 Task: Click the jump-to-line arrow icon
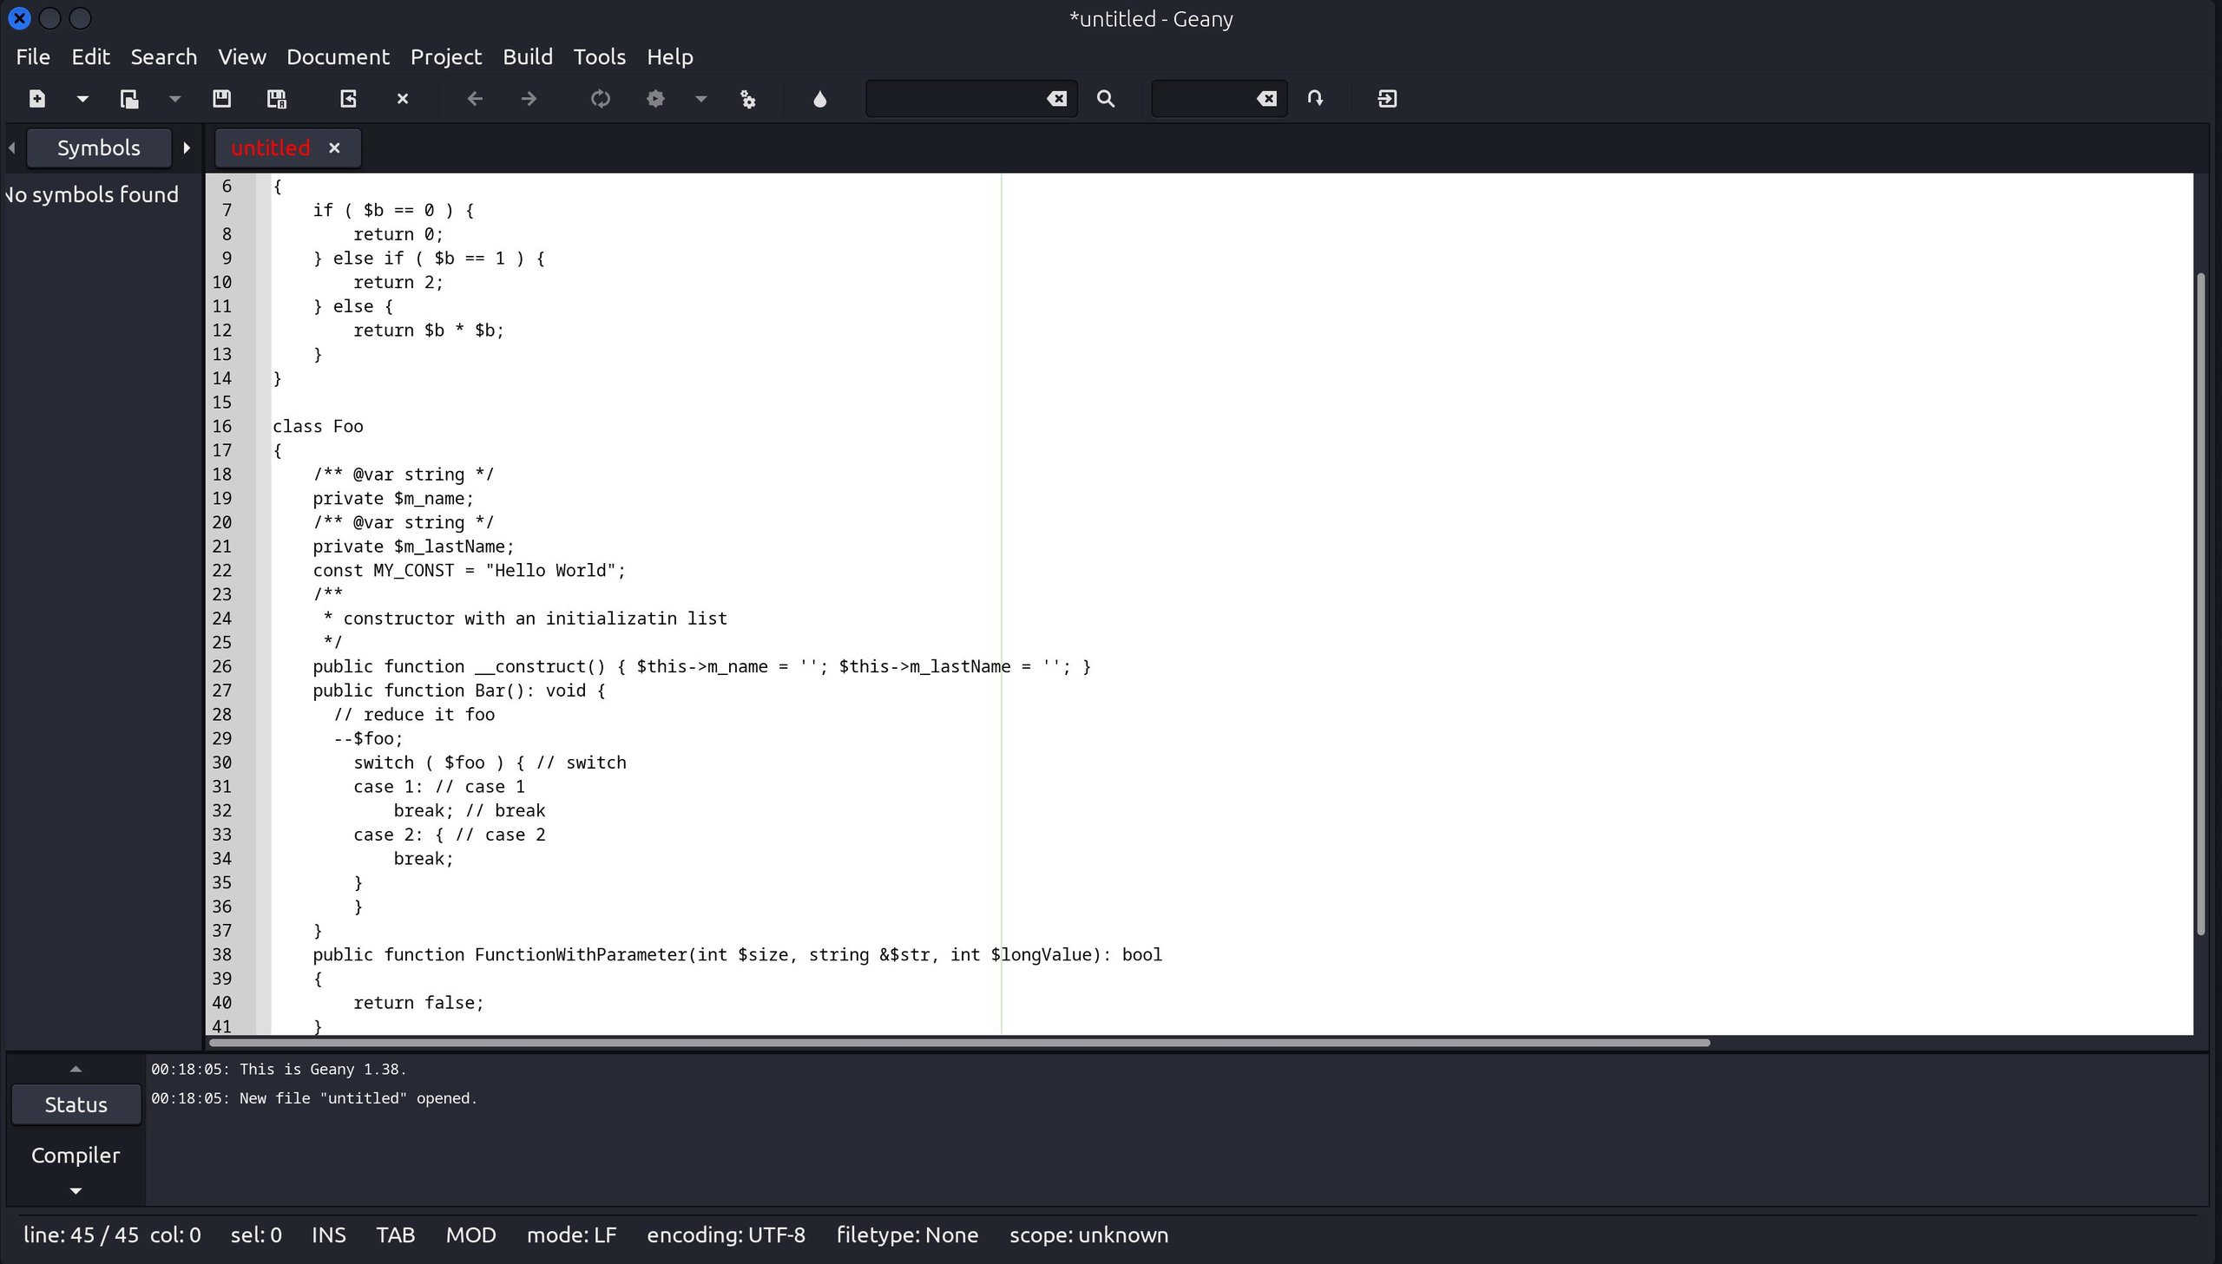(x=1315, y=99)
